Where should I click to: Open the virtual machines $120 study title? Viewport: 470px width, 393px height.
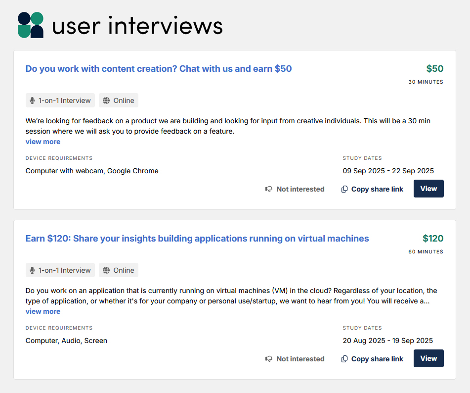coord(197,239)
